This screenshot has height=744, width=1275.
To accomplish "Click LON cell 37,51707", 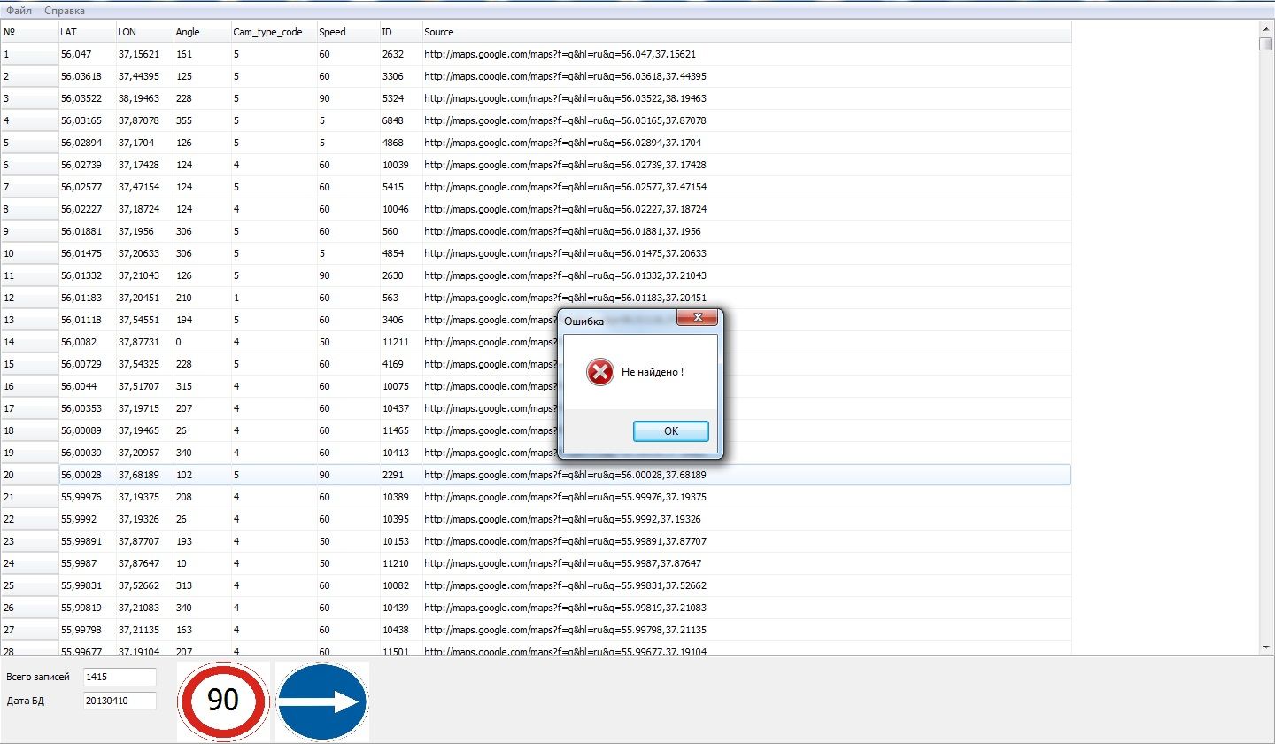I will click(x=143, y=386).
